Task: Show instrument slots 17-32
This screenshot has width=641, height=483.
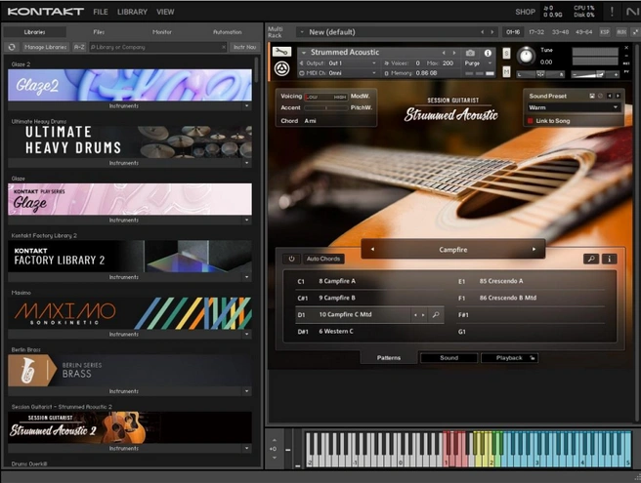Action: (536, 32)
